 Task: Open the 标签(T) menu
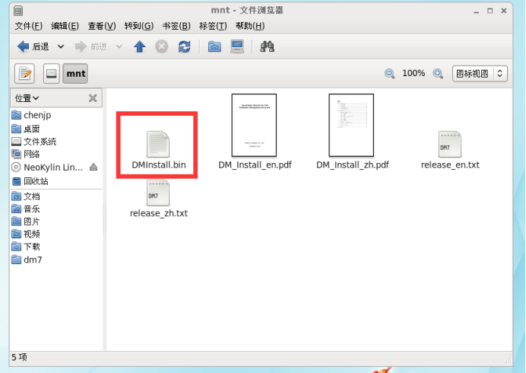pyautogui.click(x=213, y=26)
